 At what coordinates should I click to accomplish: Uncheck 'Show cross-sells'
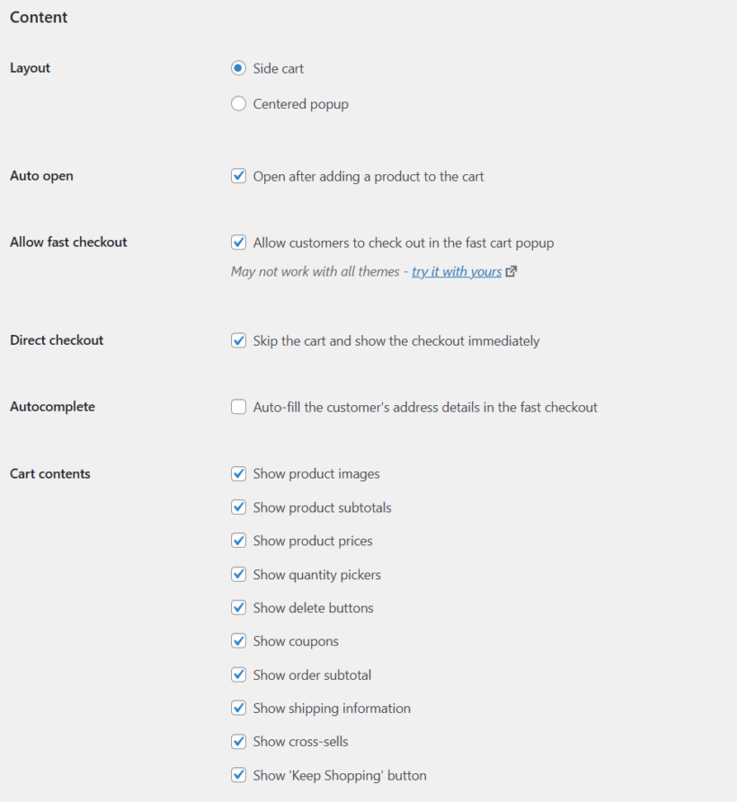click(x=238, y=742)
